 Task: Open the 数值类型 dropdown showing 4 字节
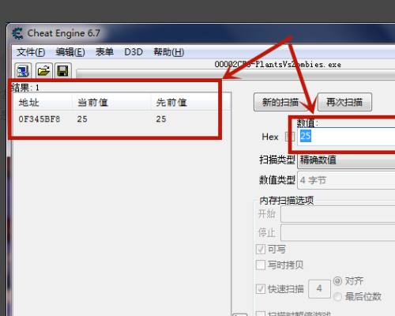click(x=346, y=180)
